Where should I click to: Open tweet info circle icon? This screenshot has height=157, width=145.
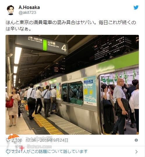coord(136,140)
